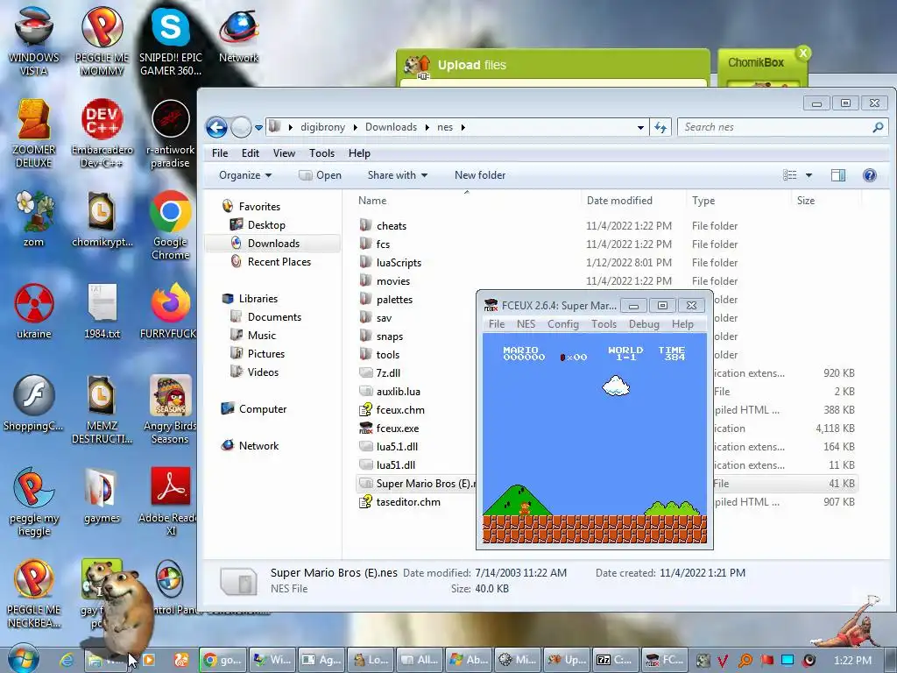Open the Explorer File menu
Viewport: 897px width, 673px height.
click(x=220, y=153)
